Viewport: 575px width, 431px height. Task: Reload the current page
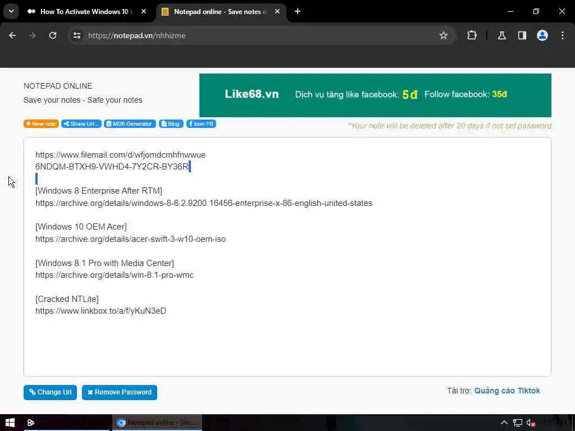pos(53,35)
